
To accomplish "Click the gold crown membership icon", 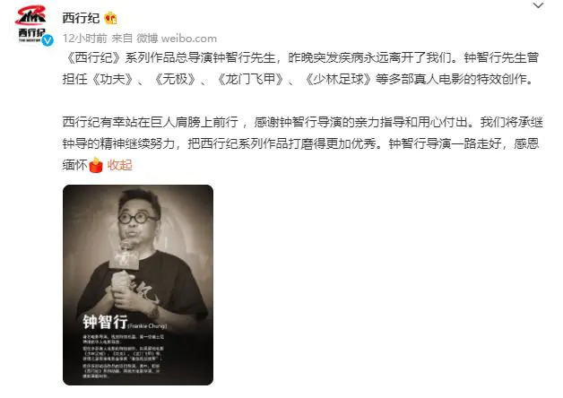I will pos(110,18).
